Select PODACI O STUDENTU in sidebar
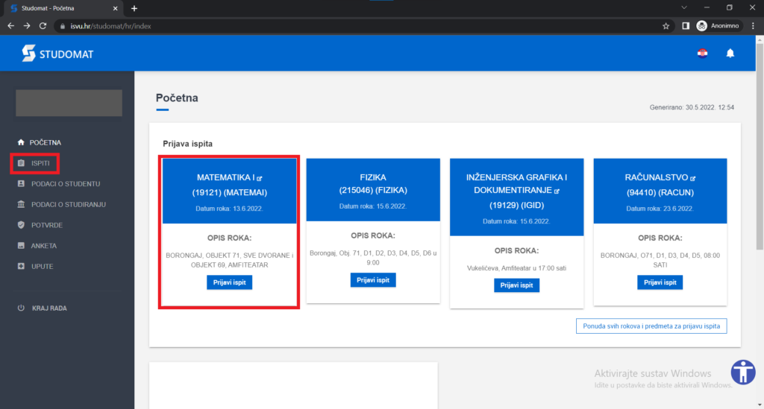The image size is (764, 409). [x=64, y=183]
